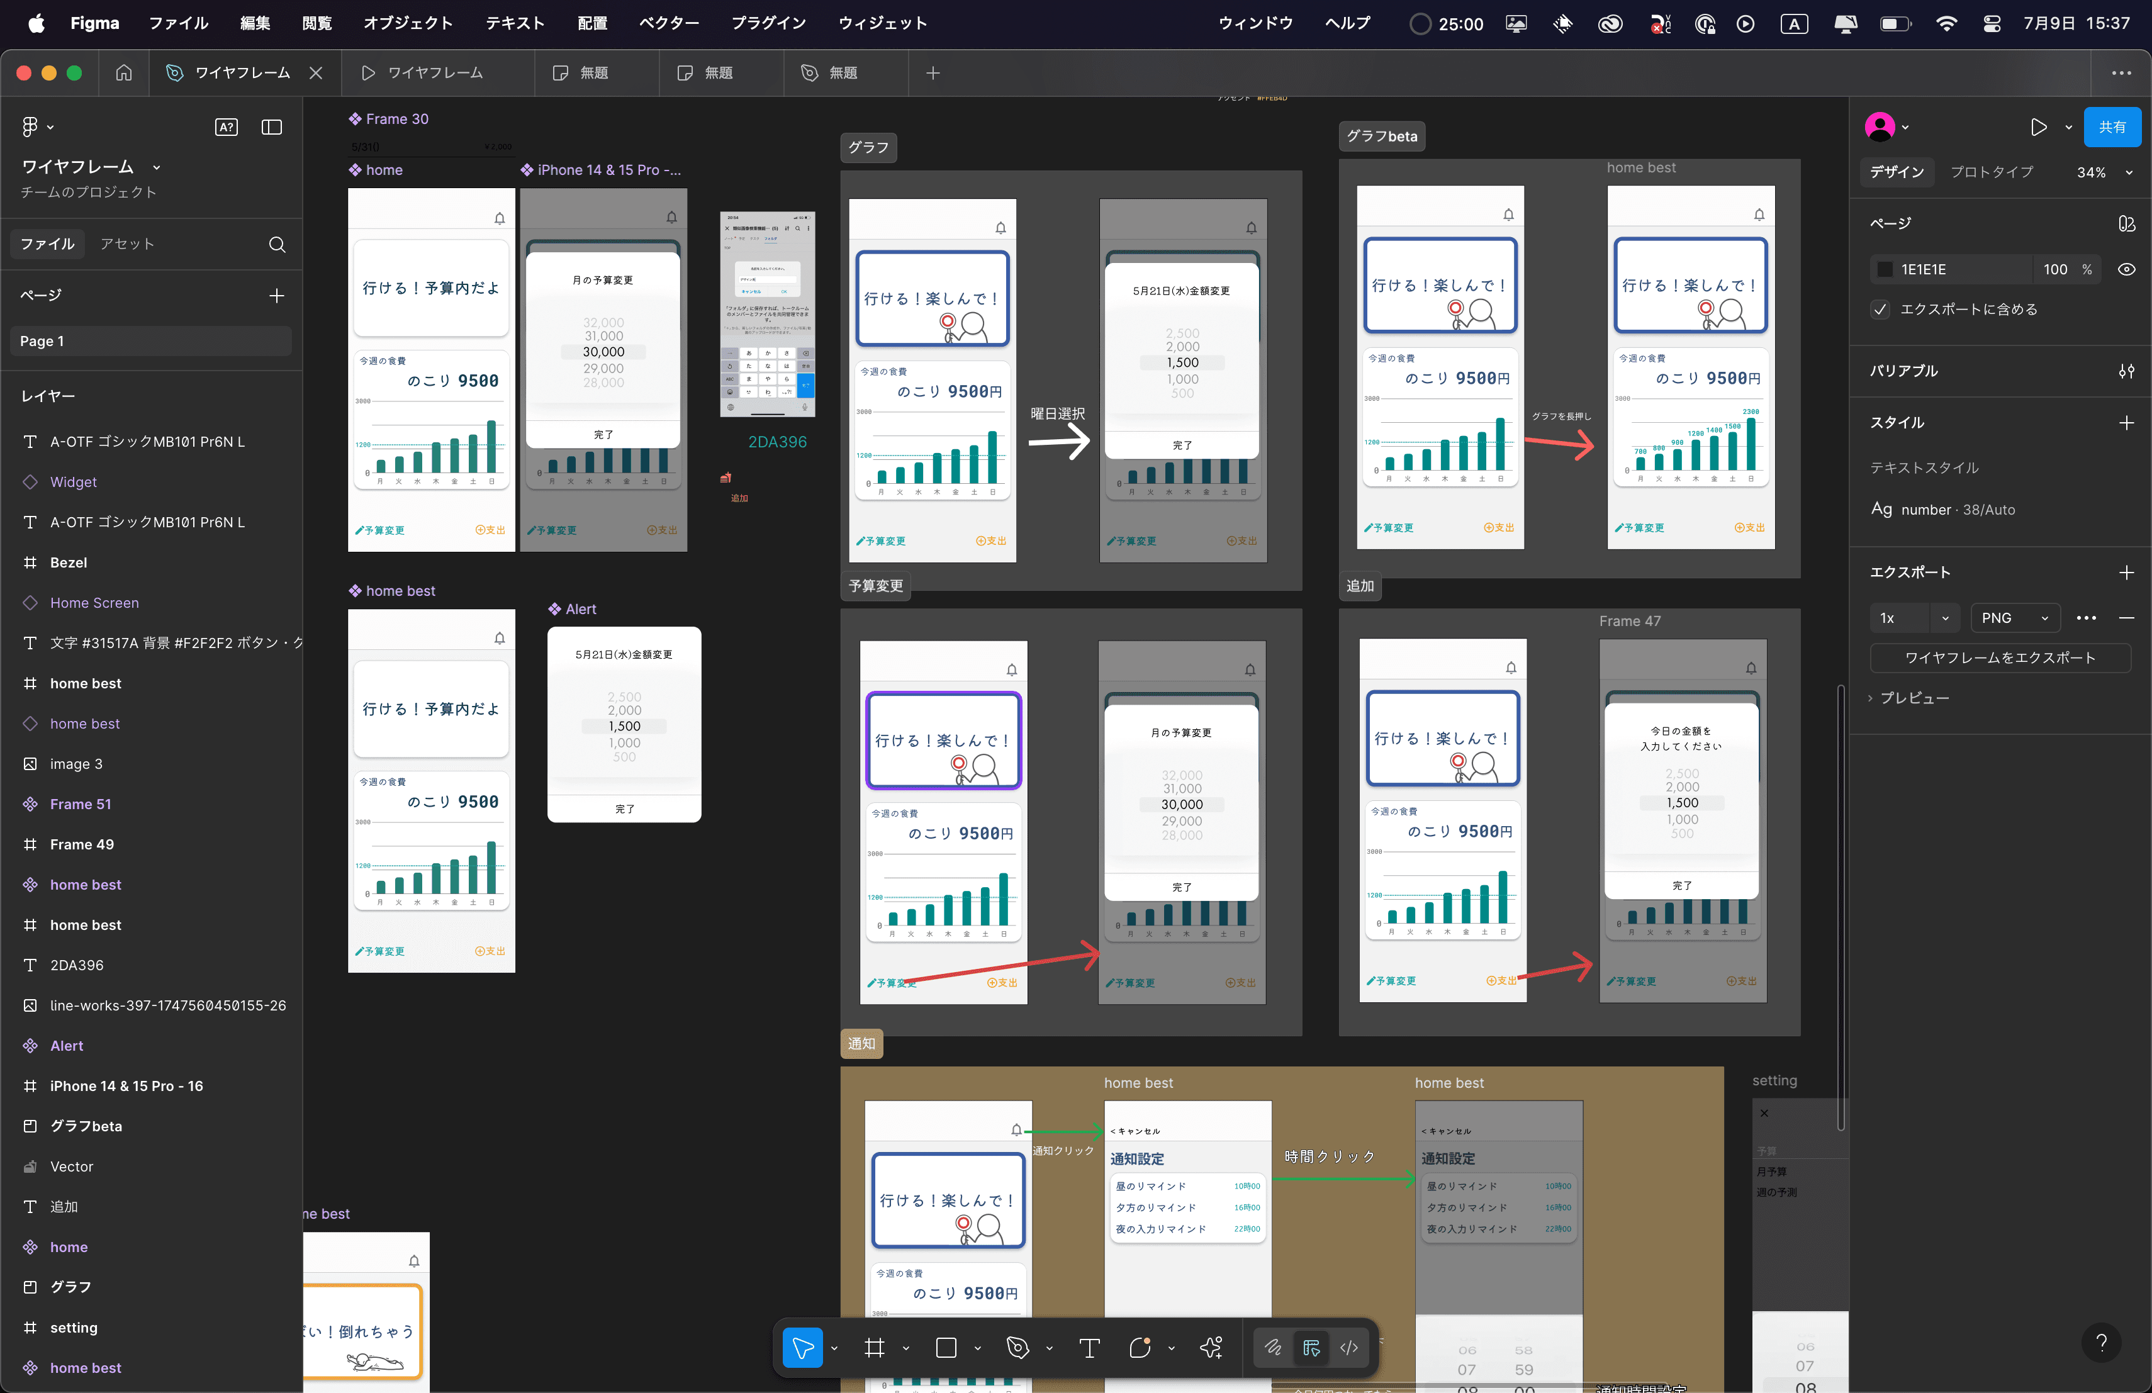Viewport: 2152px width, 1393px height.
Task: Open the Move tool options chevron
Action: pyautogui.click(x=834, y=1348)
